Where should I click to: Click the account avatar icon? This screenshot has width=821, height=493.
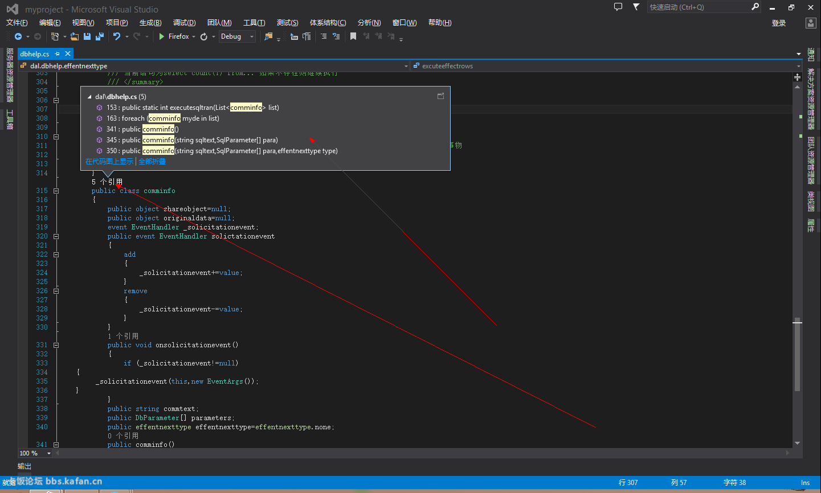[x=811, y=23]
